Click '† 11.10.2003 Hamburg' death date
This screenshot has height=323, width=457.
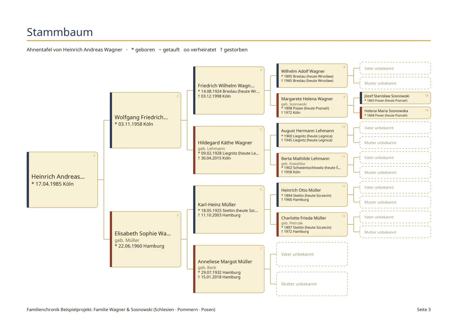[219, 215]
